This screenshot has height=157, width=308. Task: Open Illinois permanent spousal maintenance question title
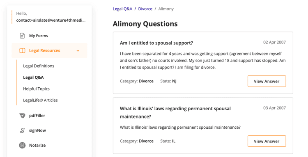[x=175, y=112]
